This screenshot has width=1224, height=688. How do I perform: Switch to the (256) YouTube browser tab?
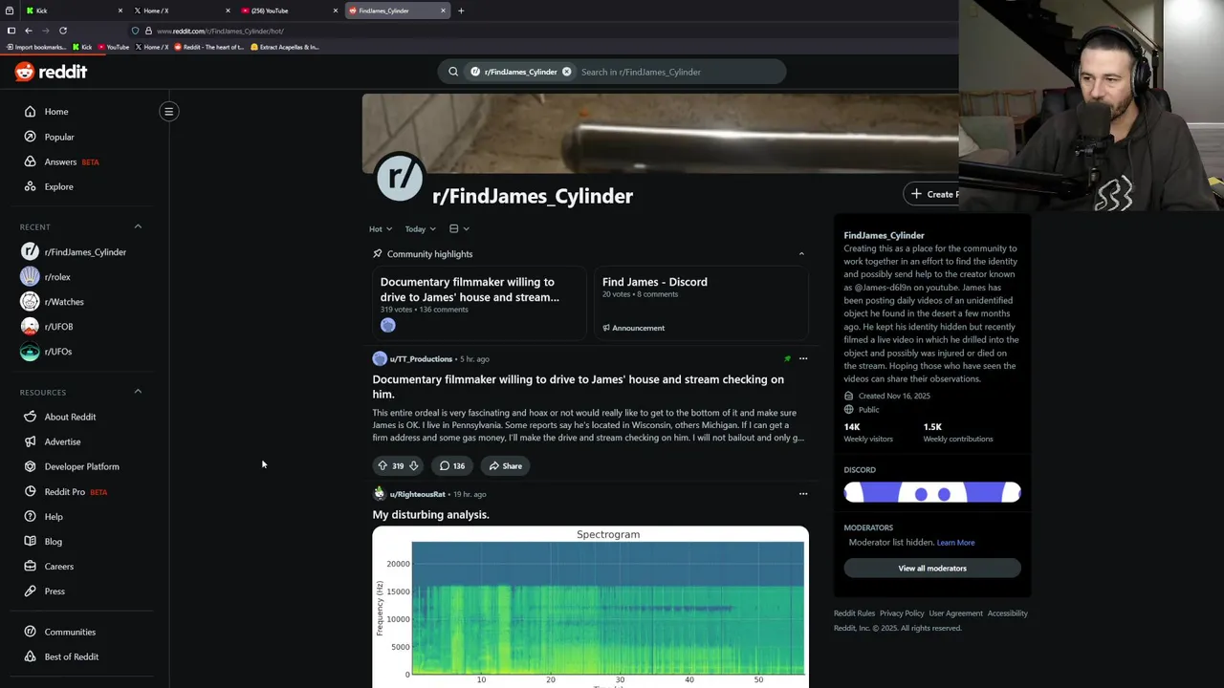click(x=290, y=11)
